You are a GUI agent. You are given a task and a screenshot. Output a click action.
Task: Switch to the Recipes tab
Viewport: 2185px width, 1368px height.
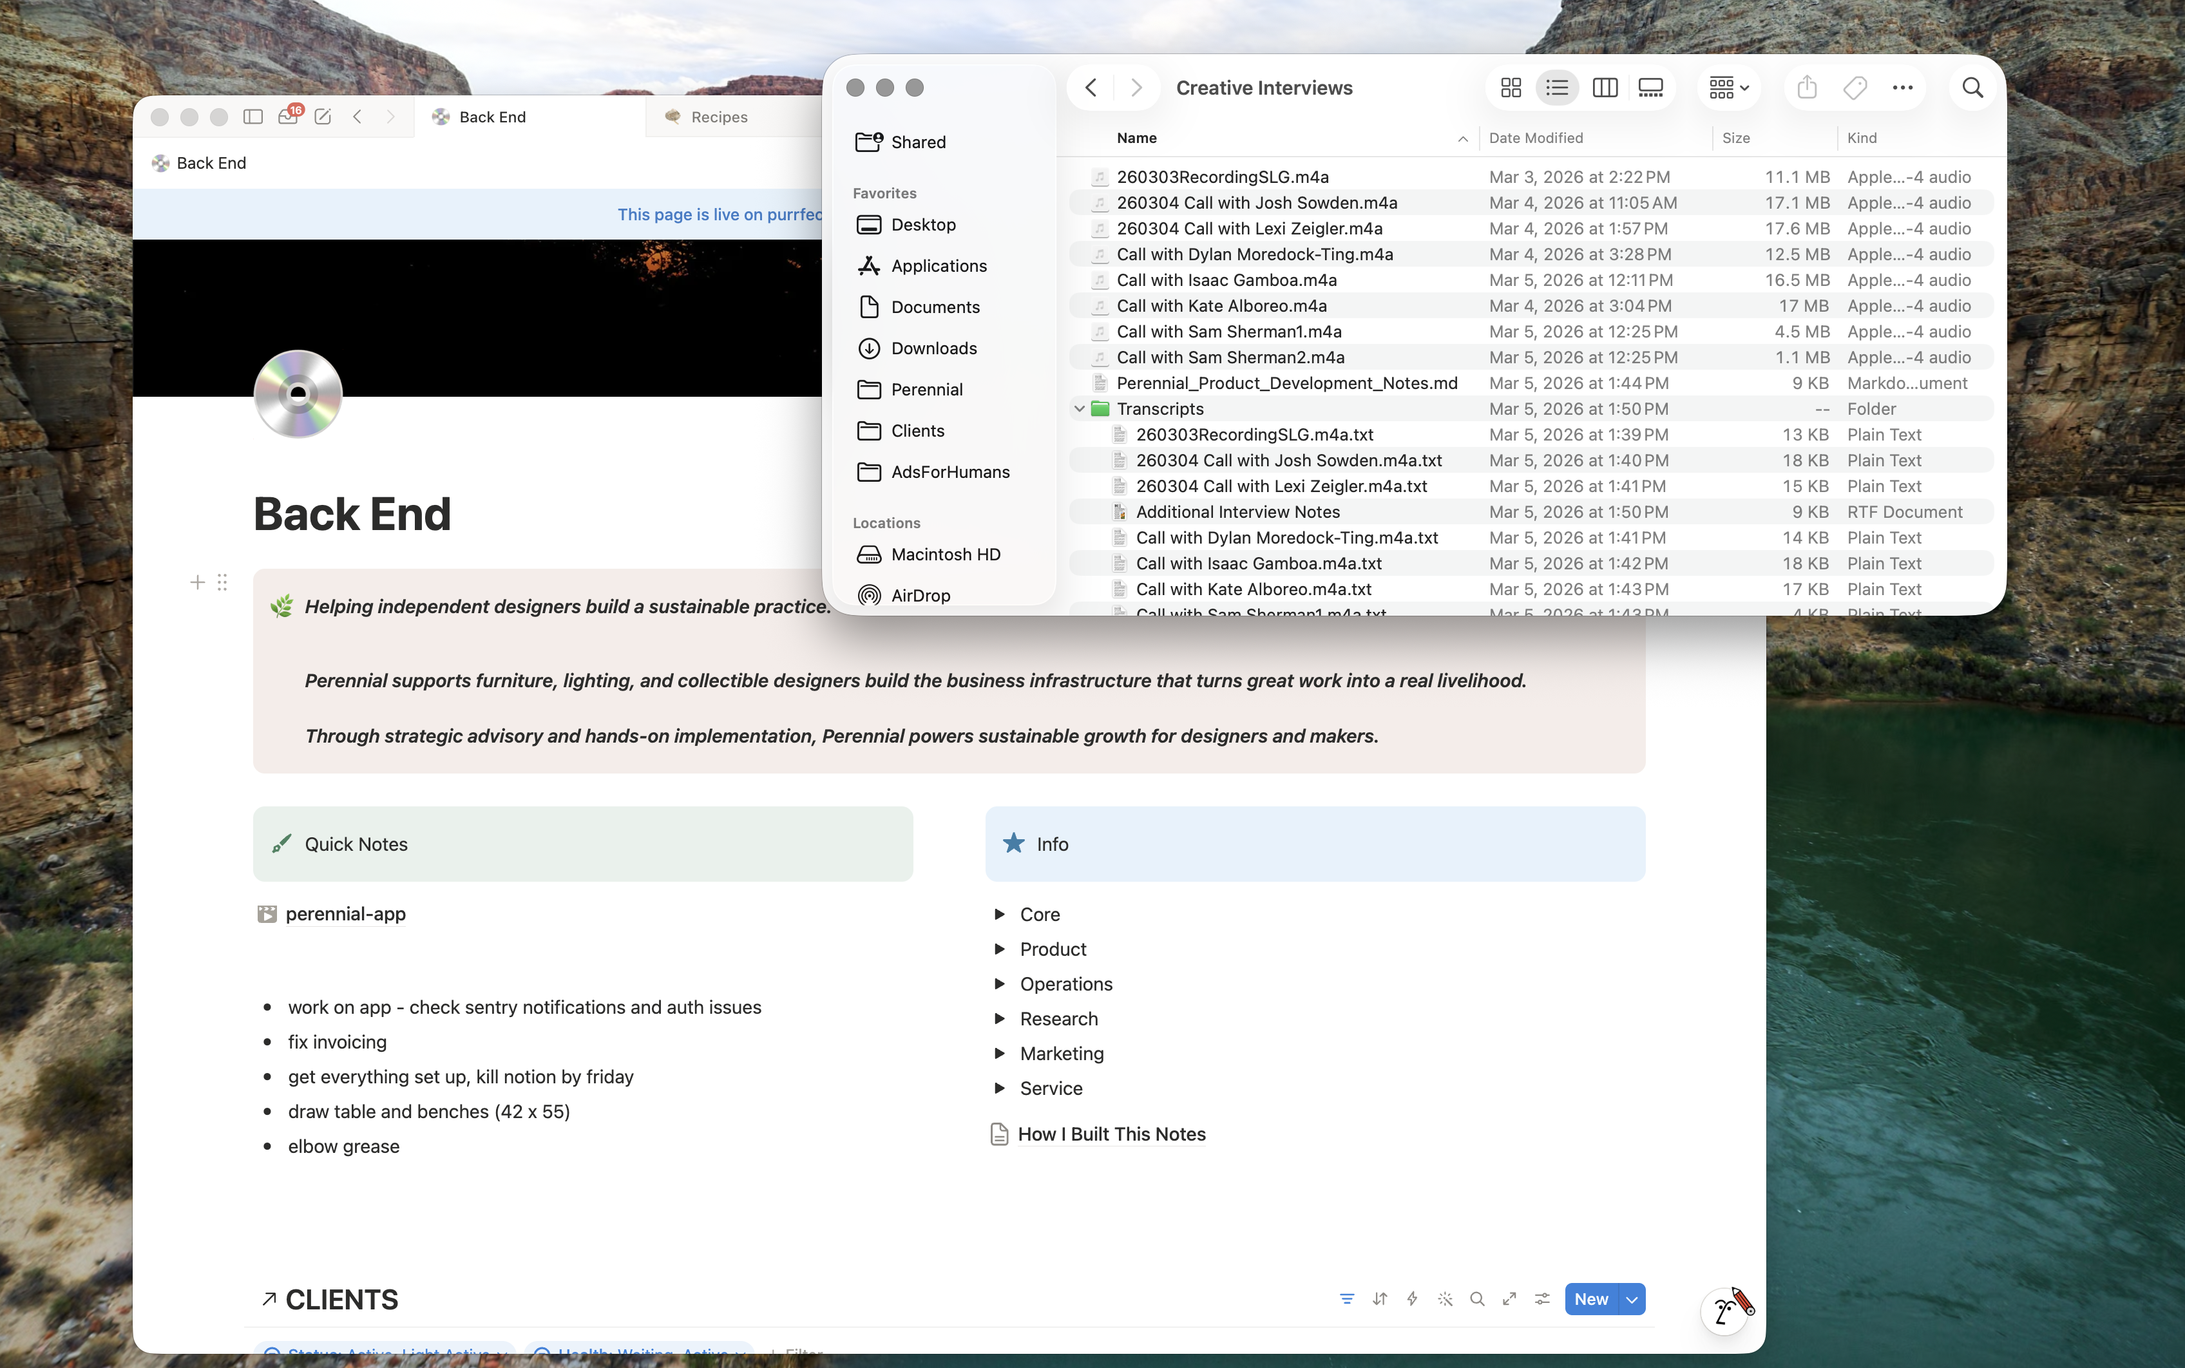click(x=734, y=117)
